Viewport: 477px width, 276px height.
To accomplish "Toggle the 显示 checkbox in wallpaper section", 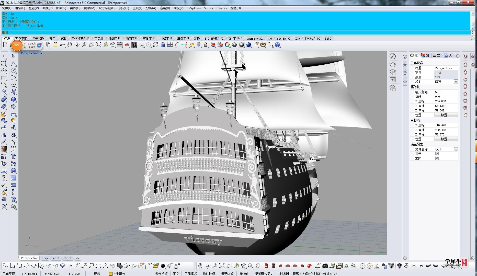I will tap(437, 154).
